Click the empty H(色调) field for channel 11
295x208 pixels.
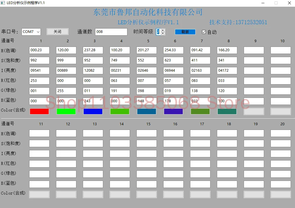tap(39, 133)
